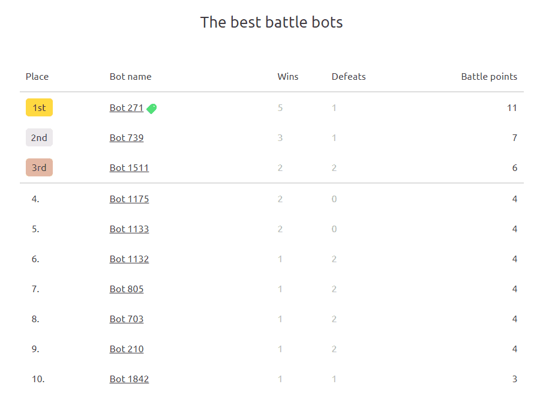Click the gray 2nd place badge
The image size is (555, 399).
click(39, 138)
